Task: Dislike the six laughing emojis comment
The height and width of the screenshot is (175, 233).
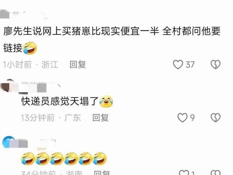Action: (216, 172)
